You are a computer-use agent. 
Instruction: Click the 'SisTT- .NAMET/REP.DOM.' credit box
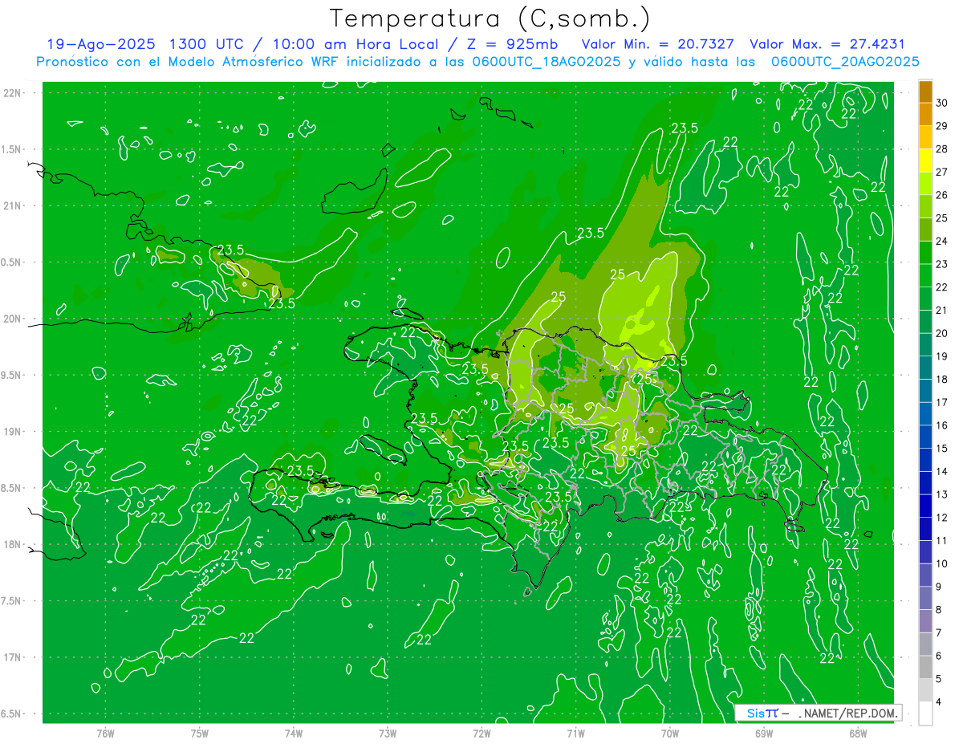tap(818, 713)
